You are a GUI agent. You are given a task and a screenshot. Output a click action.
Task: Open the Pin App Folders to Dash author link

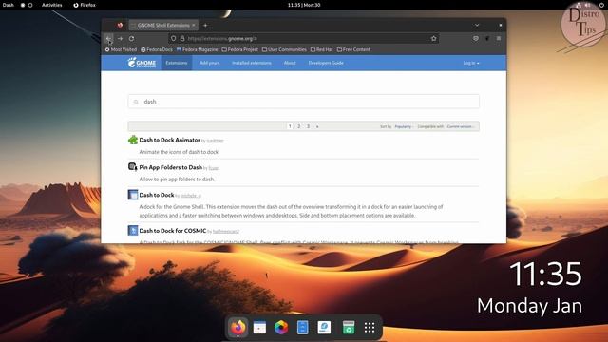pos(214,168)
